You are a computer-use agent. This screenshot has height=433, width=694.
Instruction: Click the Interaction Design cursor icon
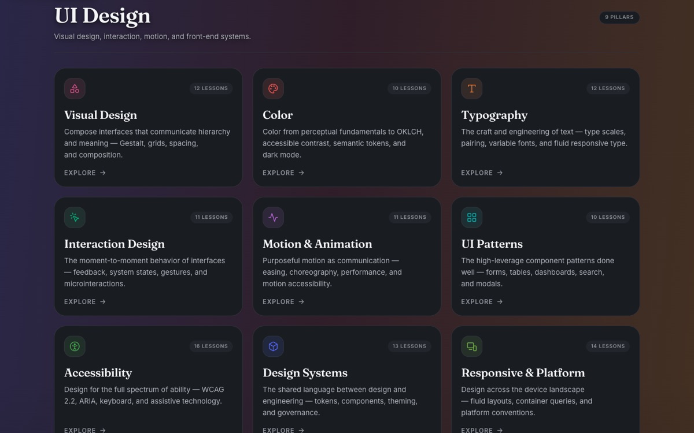click(x=75, y=218)
